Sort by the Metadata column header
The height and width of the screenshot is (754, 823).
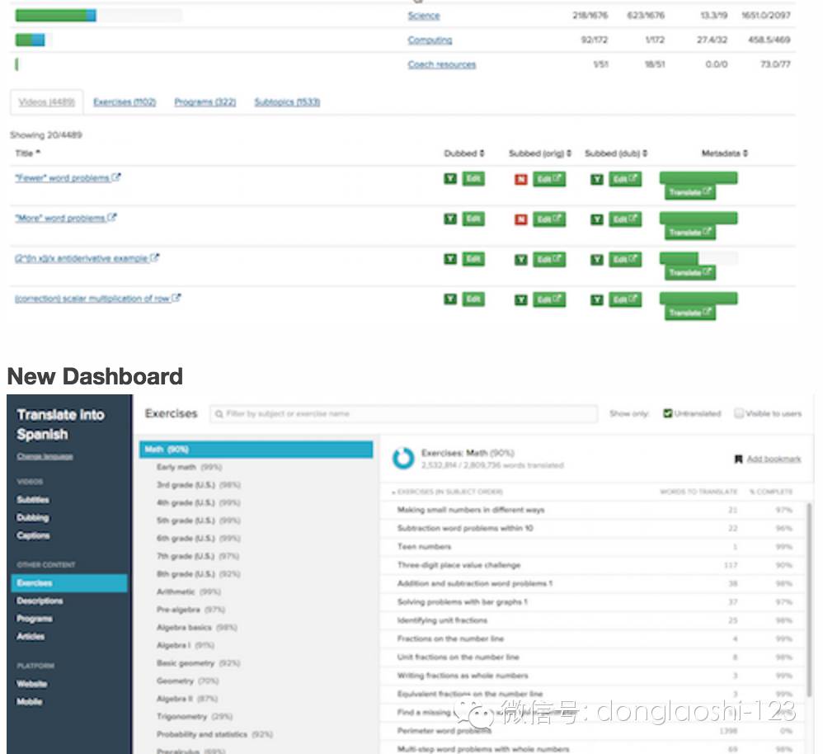coord(725,153)
